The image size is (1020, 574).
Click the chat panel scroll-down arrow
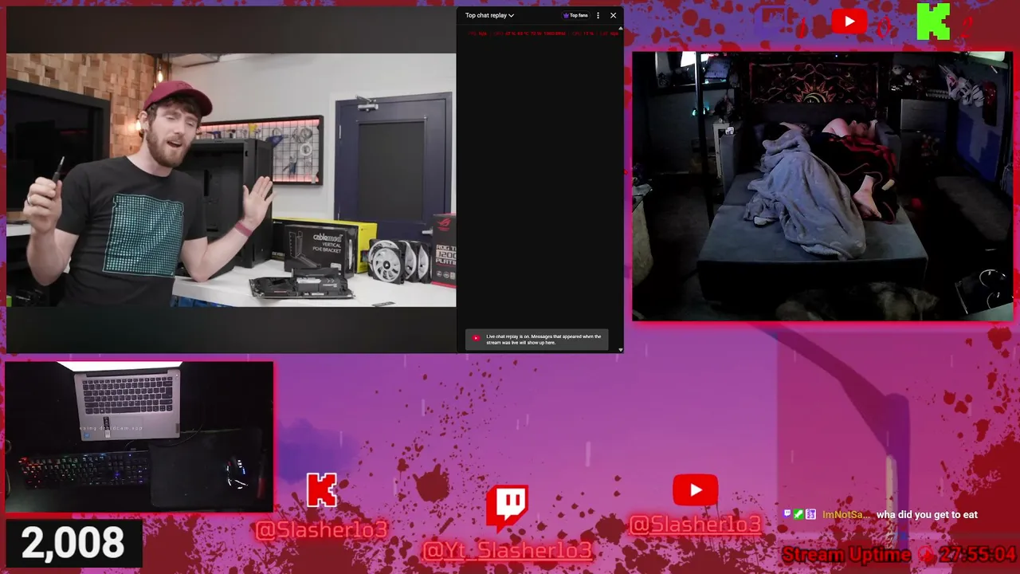(x=621, y=349)
